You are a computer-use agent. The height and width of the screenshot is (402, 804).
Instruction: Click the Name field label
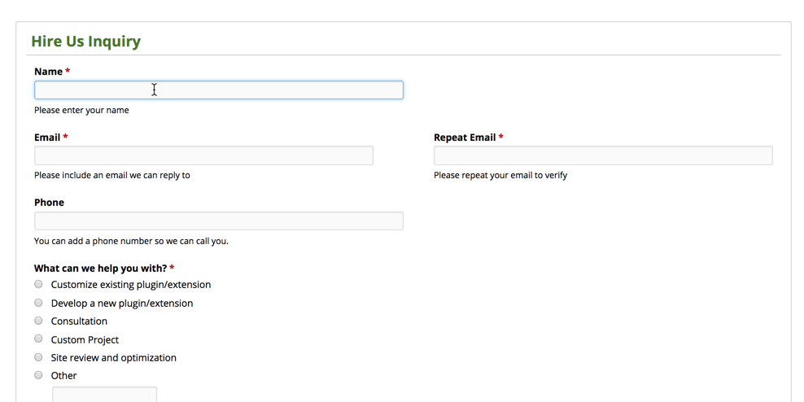click(48, 72)
